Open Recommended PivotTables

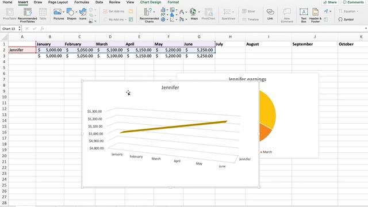point(28,15)
